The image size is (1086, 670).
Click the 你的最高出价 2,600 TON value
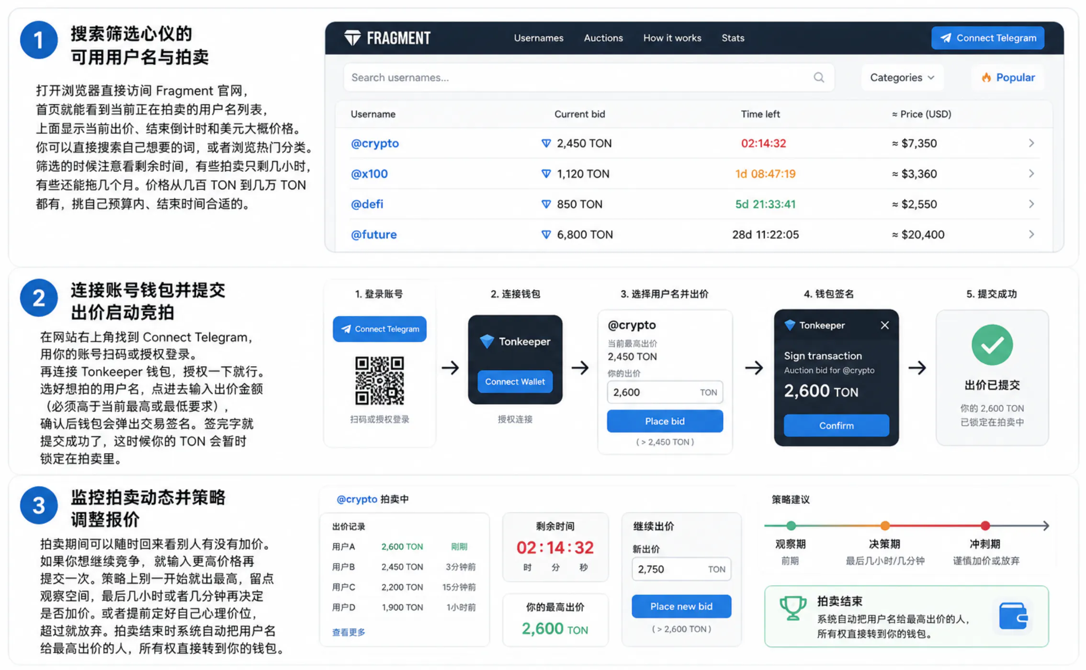click(555, 629)
